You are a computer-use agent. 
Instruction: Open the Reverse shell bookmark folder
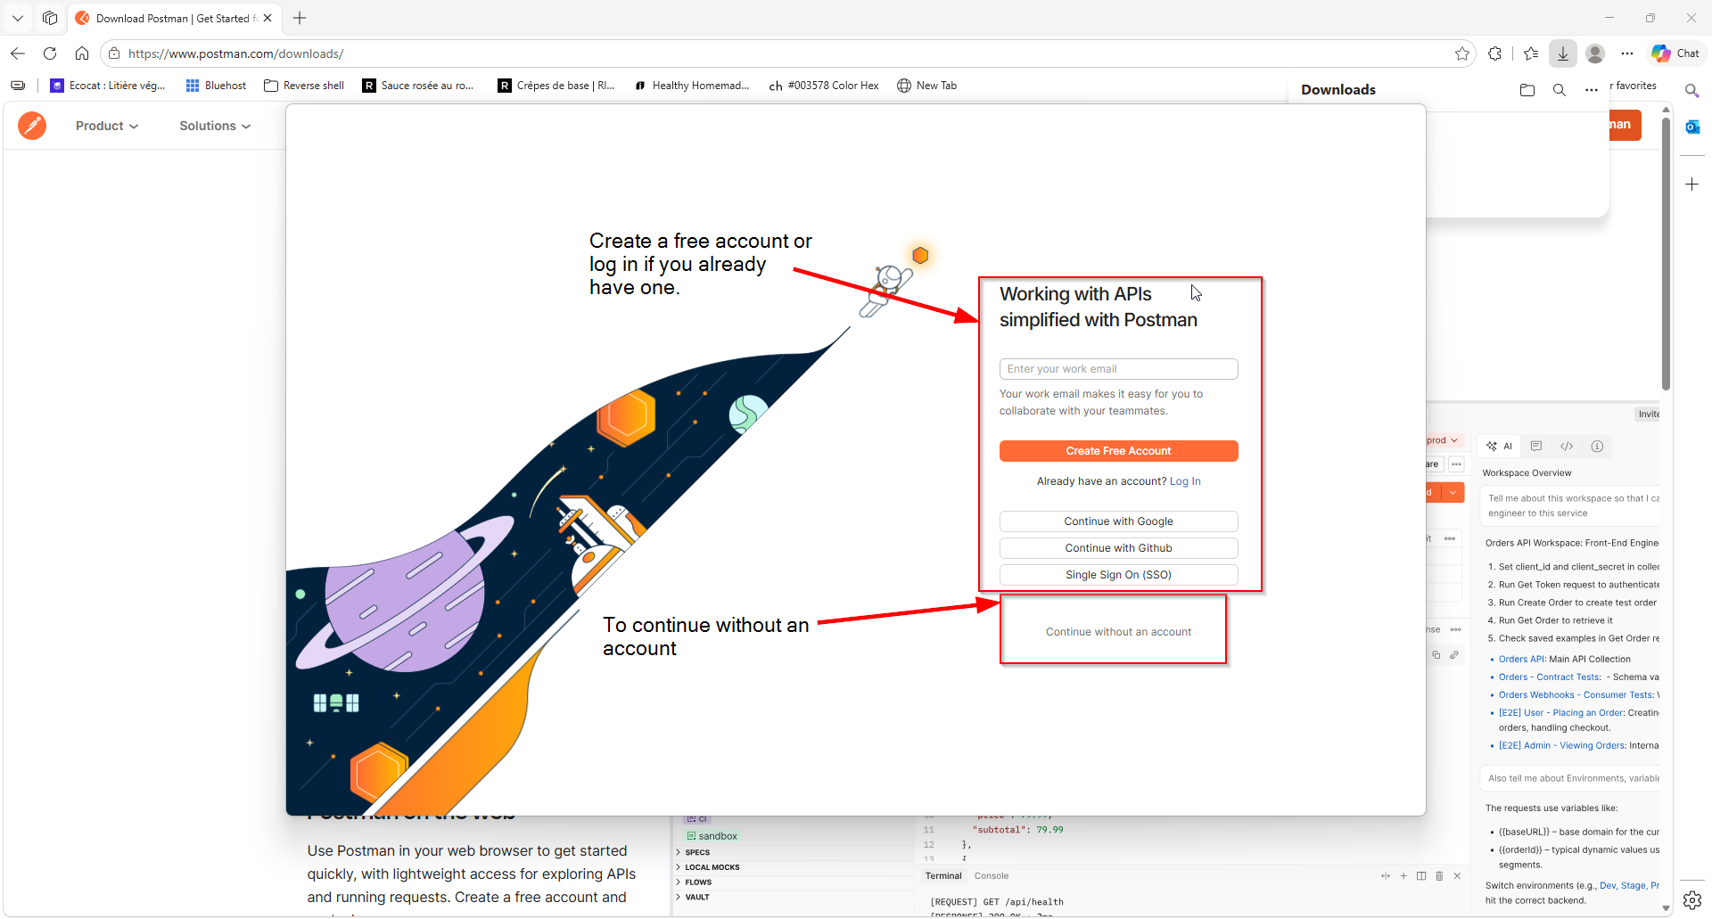[304, 86]
